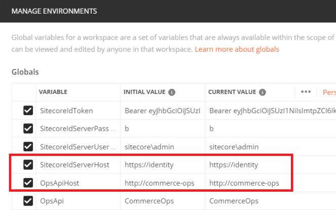Image resolution: width=336 pixels, height=210 pixels.
Task: Select the SitecoreIdServerHost variable name cell
Action: point(78,165)
